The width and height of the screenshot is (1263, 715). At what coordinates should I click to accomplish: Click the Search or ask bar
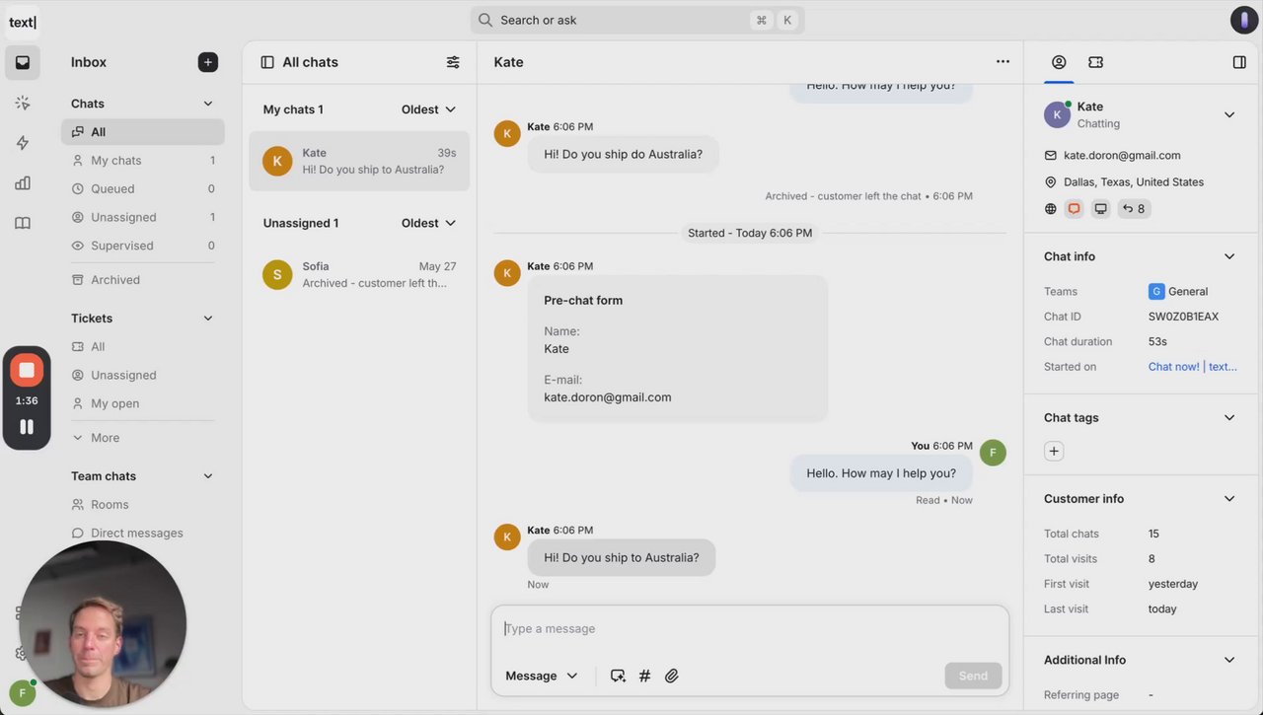point(637,20)
